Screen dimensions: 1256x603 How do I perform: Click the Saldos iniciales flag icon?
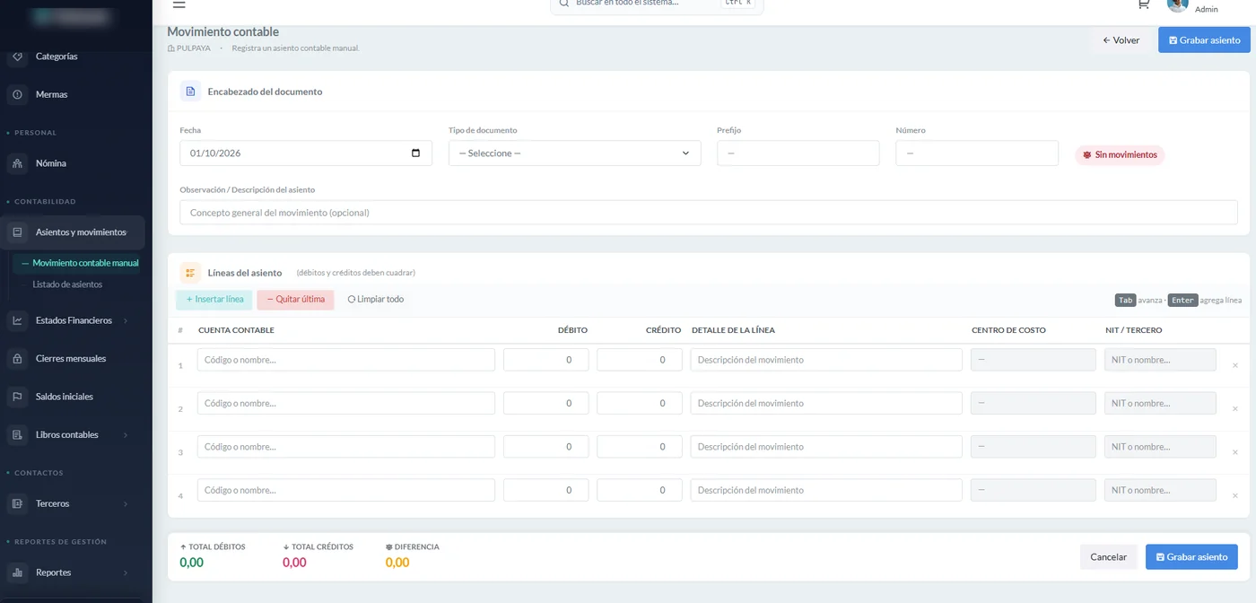pyautogui.click(x=17, y=397)
